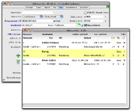Expand the blue disclosure triangle near Delkredere

4,80
